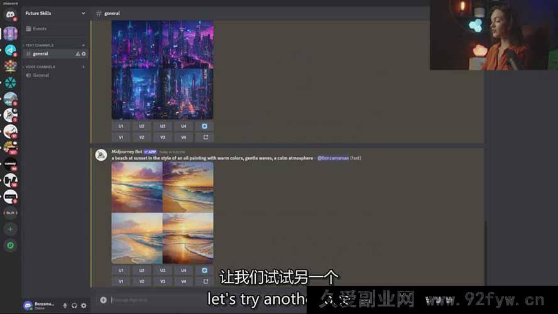The width and height of the screenshot is (558, 314).
Task: Collapse the Voice Channels category
Action: pyautogui.click(x=40, y=67)
